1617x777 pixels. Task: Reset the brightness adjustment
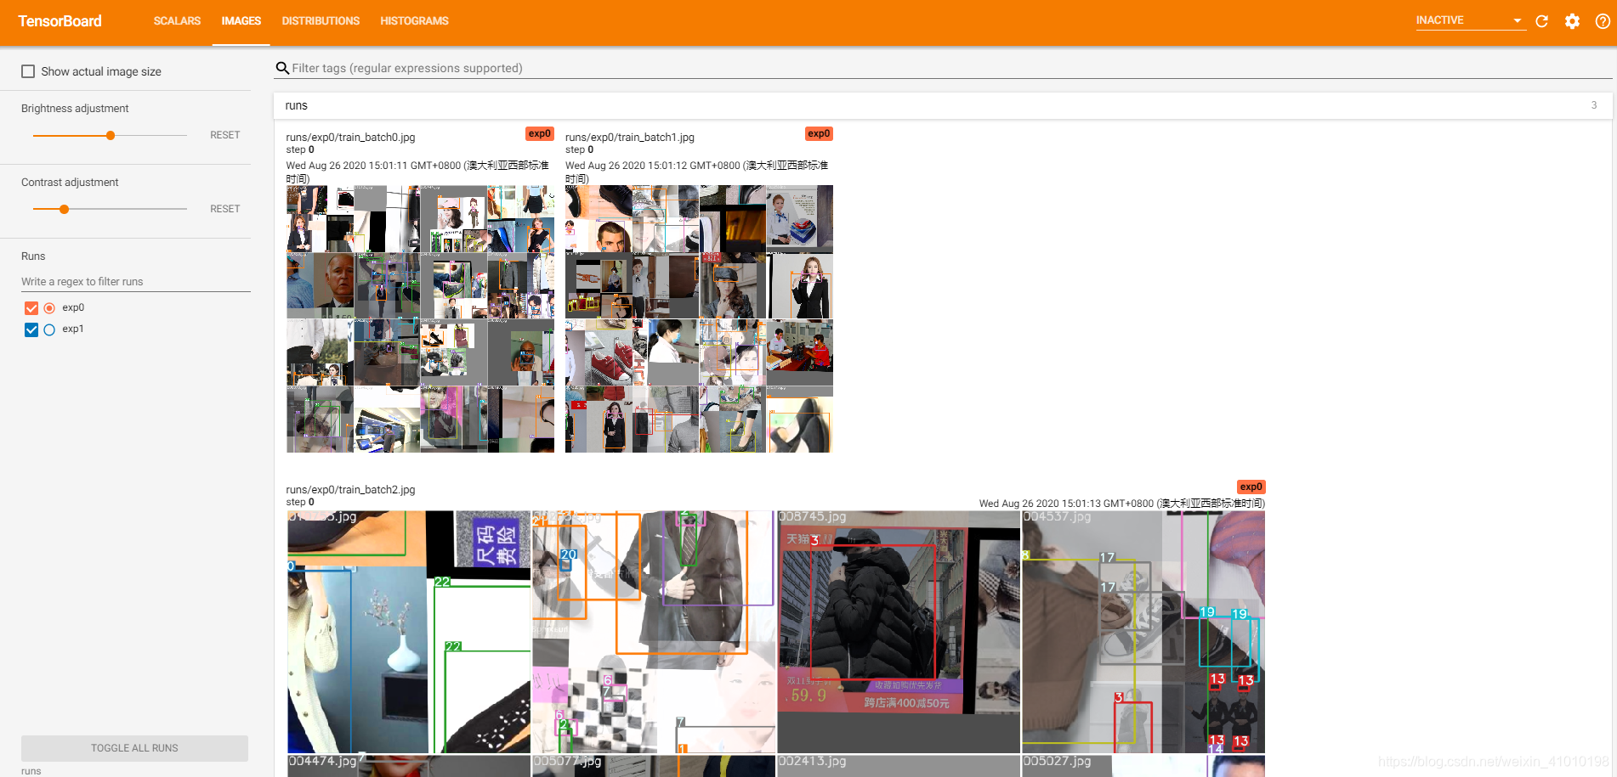225,135
